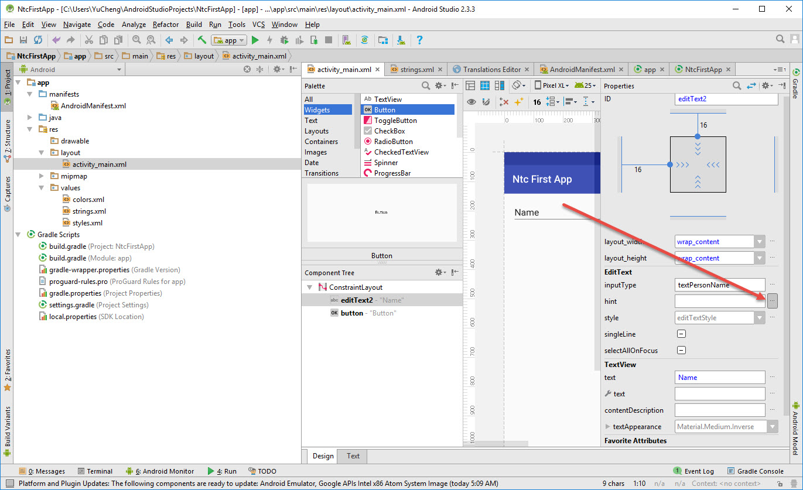803x490 pixels.
Task: Open the layout_height dropdown
Action: (760, 258)
